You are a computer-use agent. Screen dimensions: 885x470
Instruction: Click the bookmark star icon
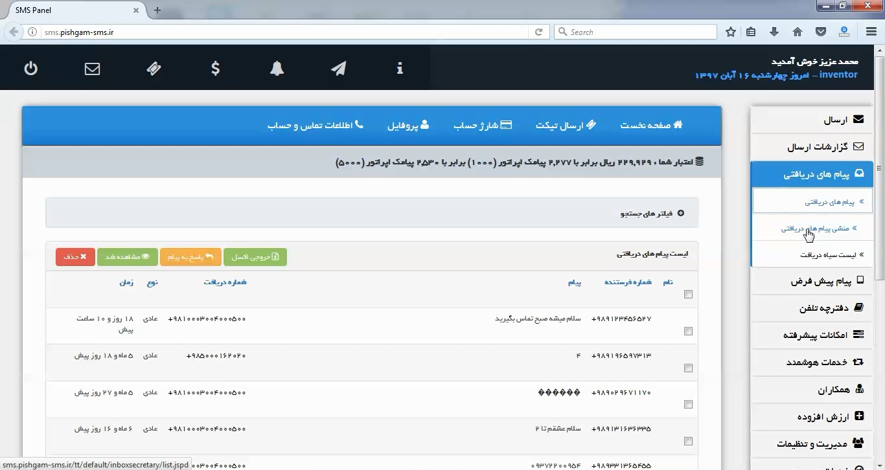click(x=731, y=32)
